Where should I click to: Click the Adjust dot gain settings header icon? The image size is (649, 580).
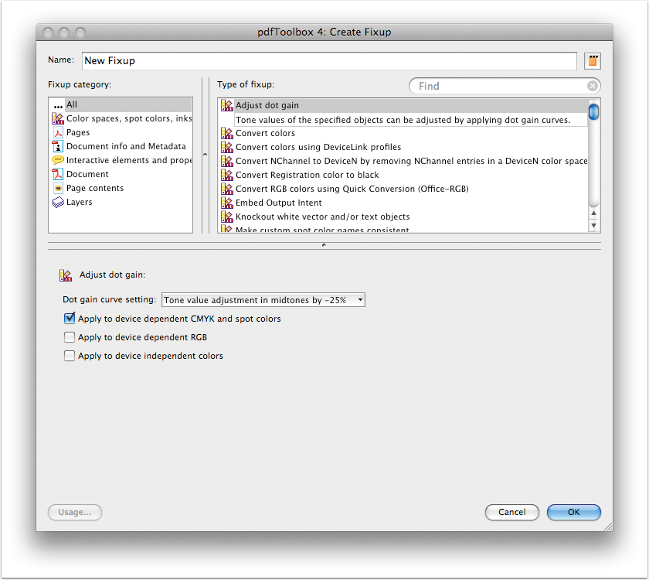coord(66,275)
